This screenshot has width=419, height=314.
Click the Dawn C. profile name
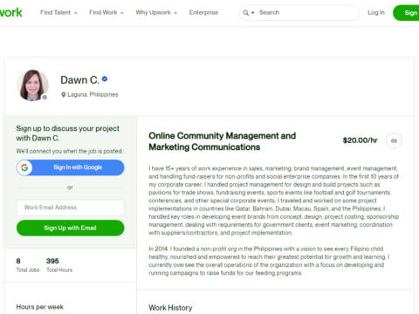coord(79,80)
